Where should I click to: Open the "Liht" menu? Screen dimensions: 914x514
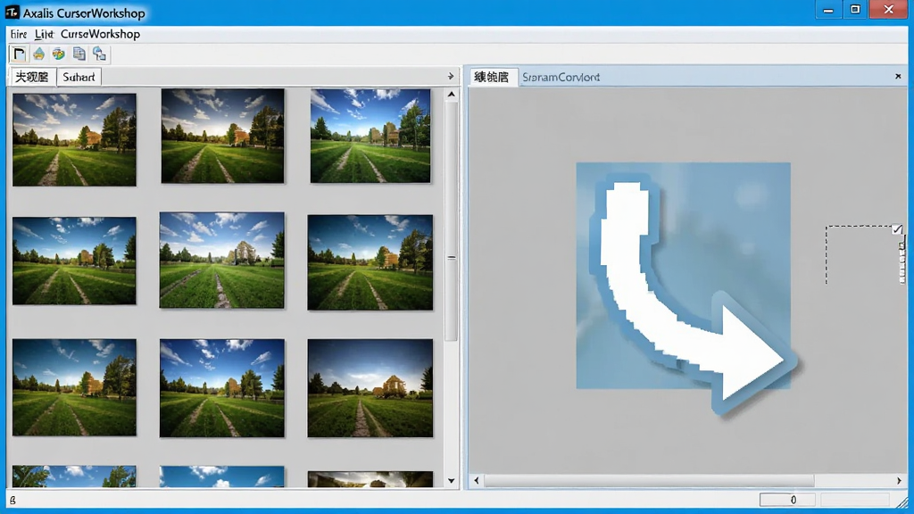[44, 35]
